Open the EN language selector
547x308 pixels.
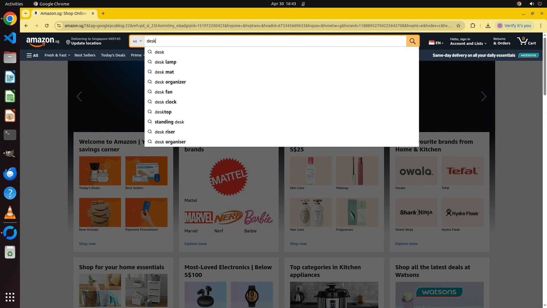click(436, 43)
